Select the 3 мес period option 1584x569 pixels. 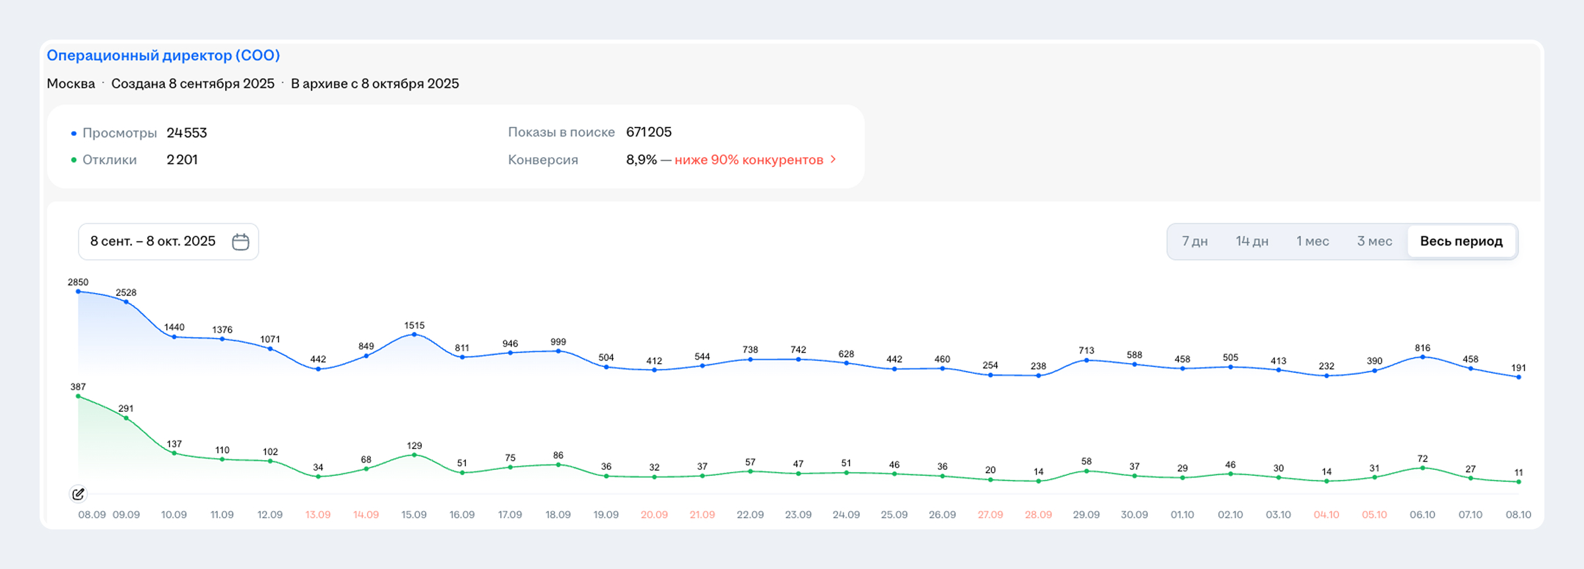point(1374,242)
